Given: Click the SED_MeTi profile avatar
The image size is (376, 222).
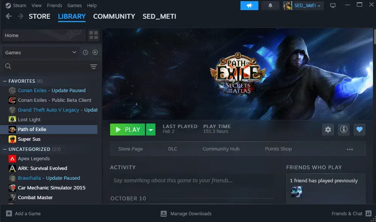Looking at the screenshot, I should [x=287, y=6].
